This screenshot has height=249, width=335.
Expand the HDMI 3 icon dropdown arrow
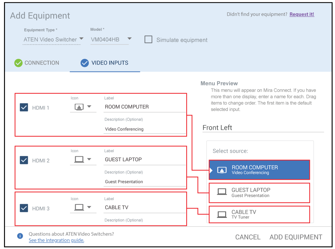point(89,207)
